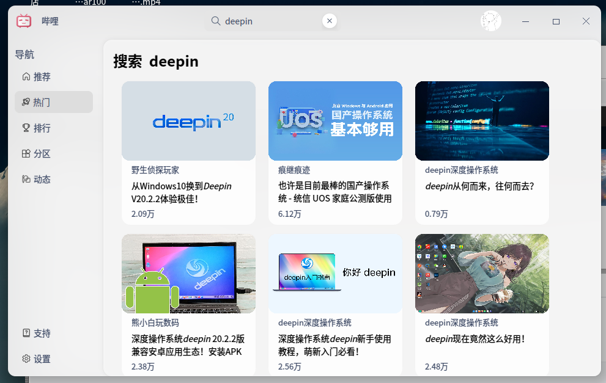Click title 也许是目前最棒的国产操作系统
The width and height of the screenshot is (606, 383).
tap(334, 192)
